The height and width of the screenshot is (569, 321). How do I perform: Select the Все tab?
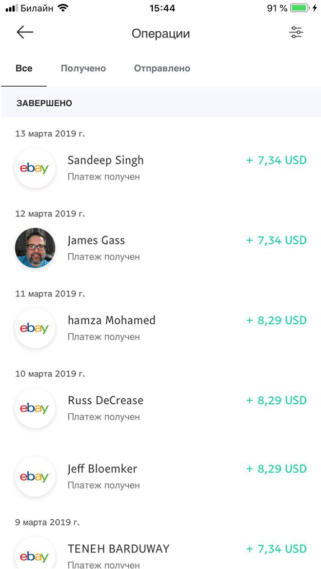pos(25,68)
